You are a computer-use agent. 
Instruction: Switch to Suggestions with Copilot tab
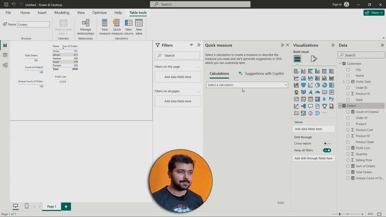[x=261, y=74]
